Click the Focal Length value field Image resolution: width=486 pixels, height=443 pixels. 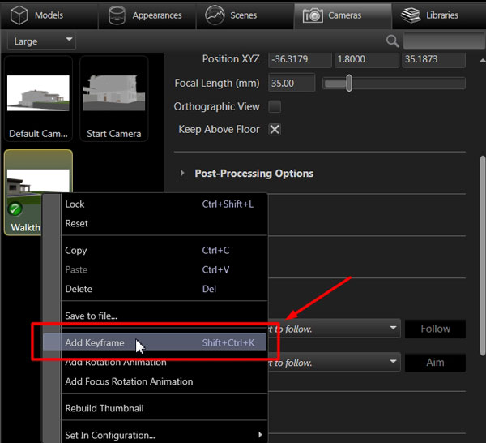click(292, 84)
